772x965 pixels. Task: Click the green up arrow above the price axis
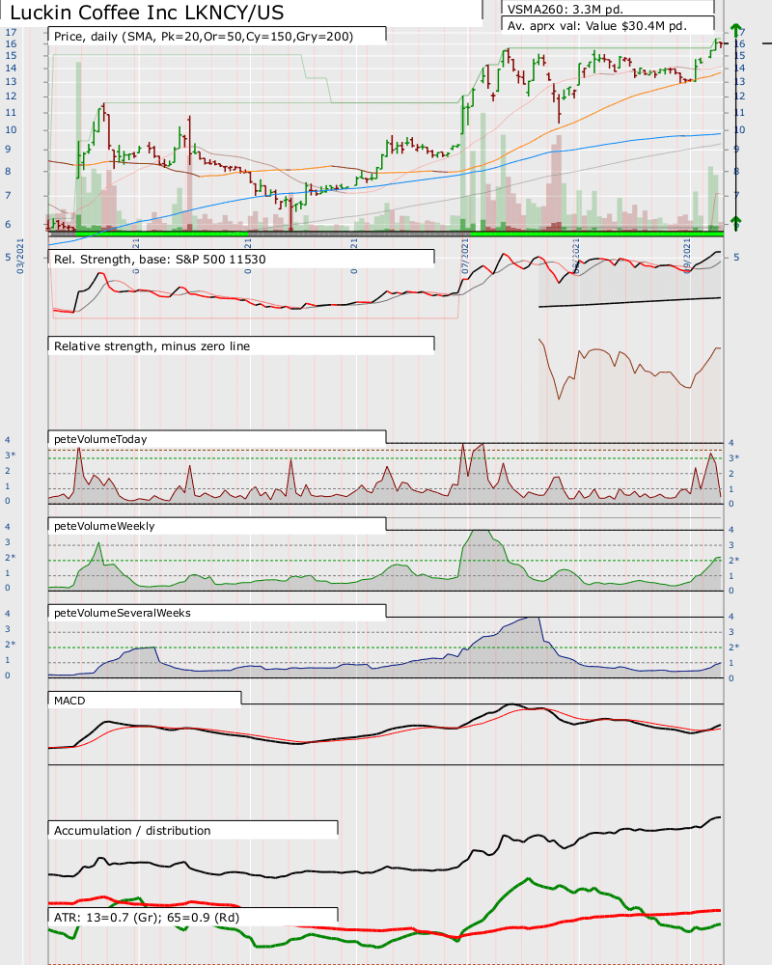click(x=736, y=29)
